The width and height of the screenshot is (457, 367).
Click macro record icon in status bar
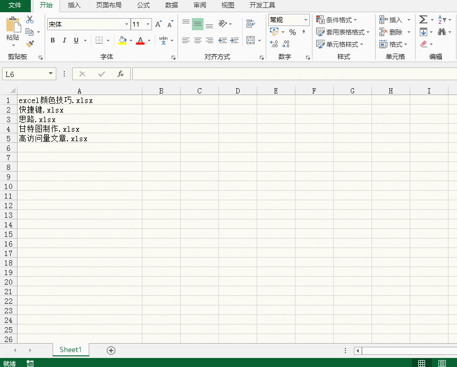30,363
